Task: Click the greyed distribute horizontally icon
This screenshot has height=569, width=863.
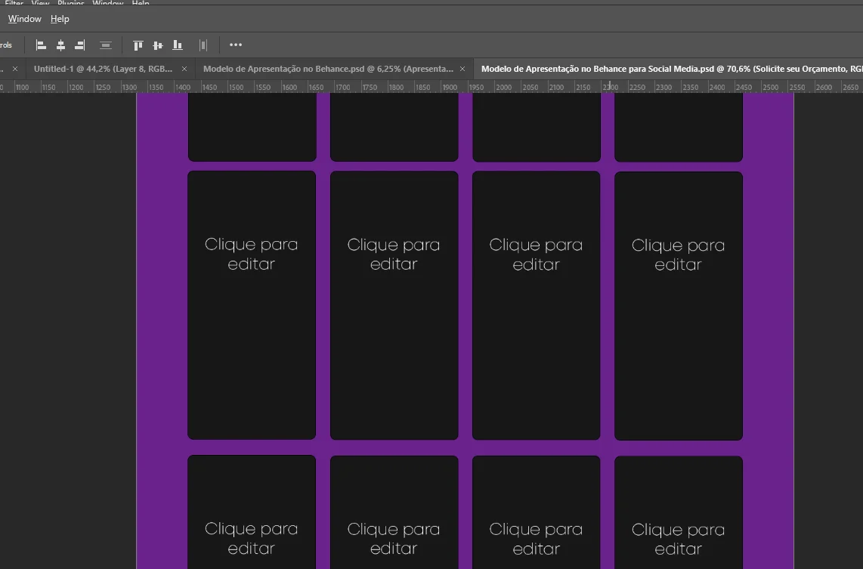Action: point(203,45)
